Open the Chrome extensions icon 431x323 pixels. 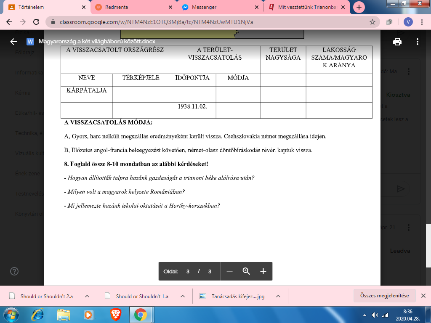389,22
